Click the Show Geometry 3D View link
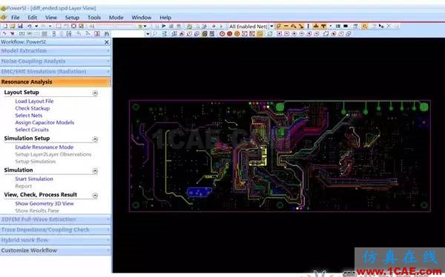Viewport: 445px width, 277px height. click(x=44, y=204)
